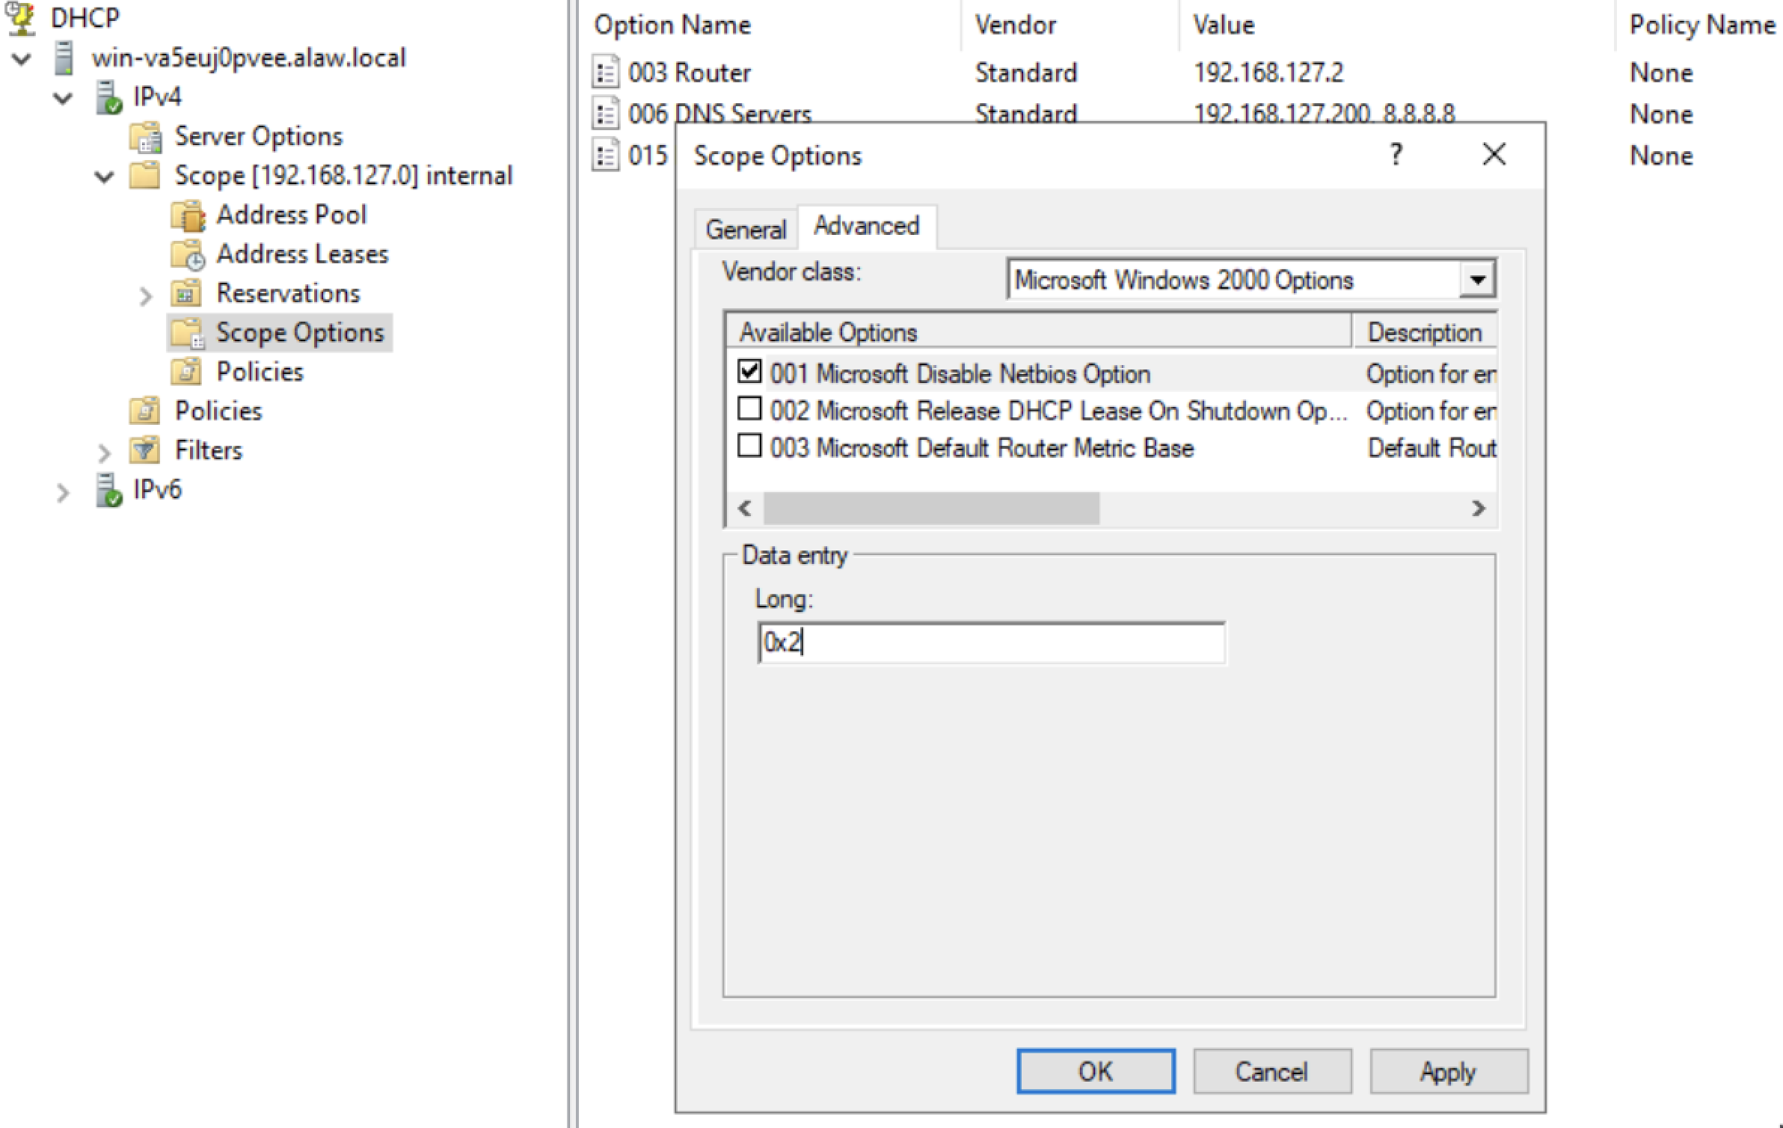The height and width of the screenshot is (1128, 1783).
Task: Select the Scope Options folder icon
Action: [x=186, y=333]
